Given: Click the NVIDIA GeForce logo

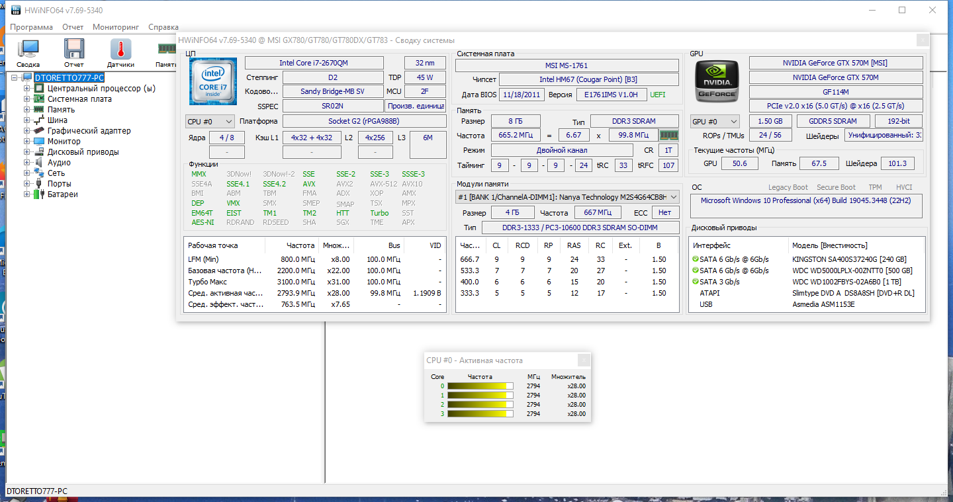Looking at the screenshot, I should [716, 79].
